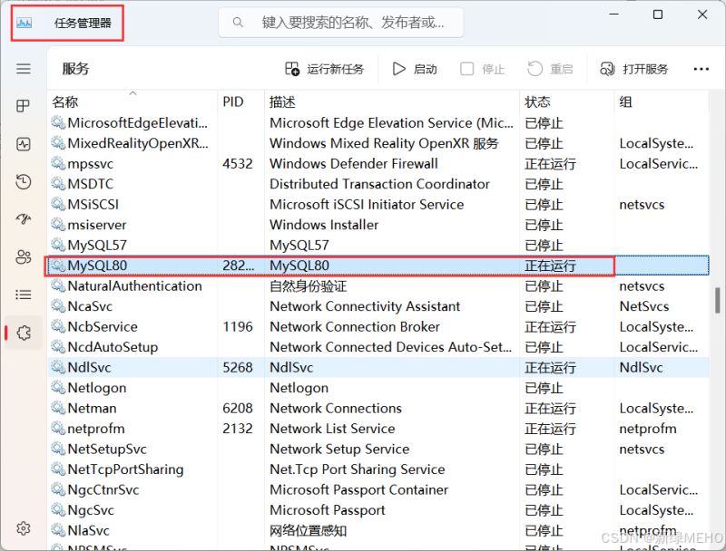Viewport: 726px width, 551px height.
Task: Click the search box input field
Action: click(x=341, y=22)
